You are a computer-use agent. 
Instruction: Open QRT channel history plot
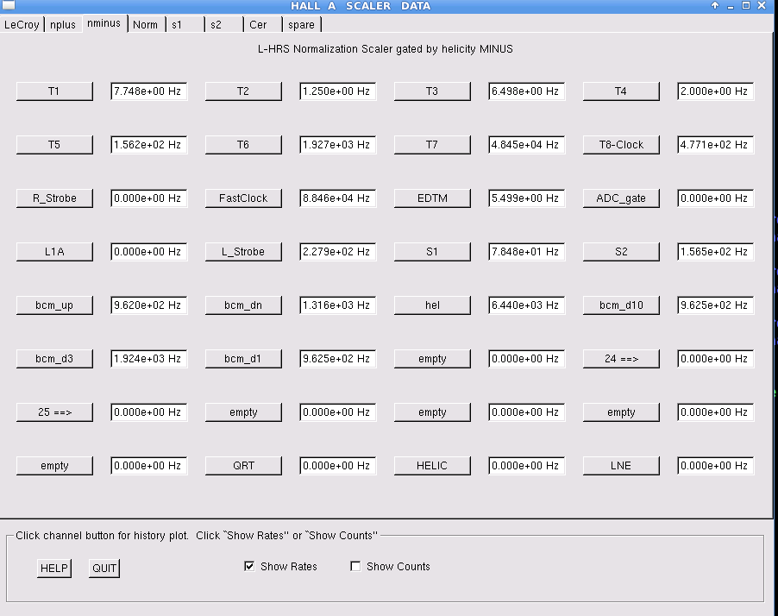point(243,467)
